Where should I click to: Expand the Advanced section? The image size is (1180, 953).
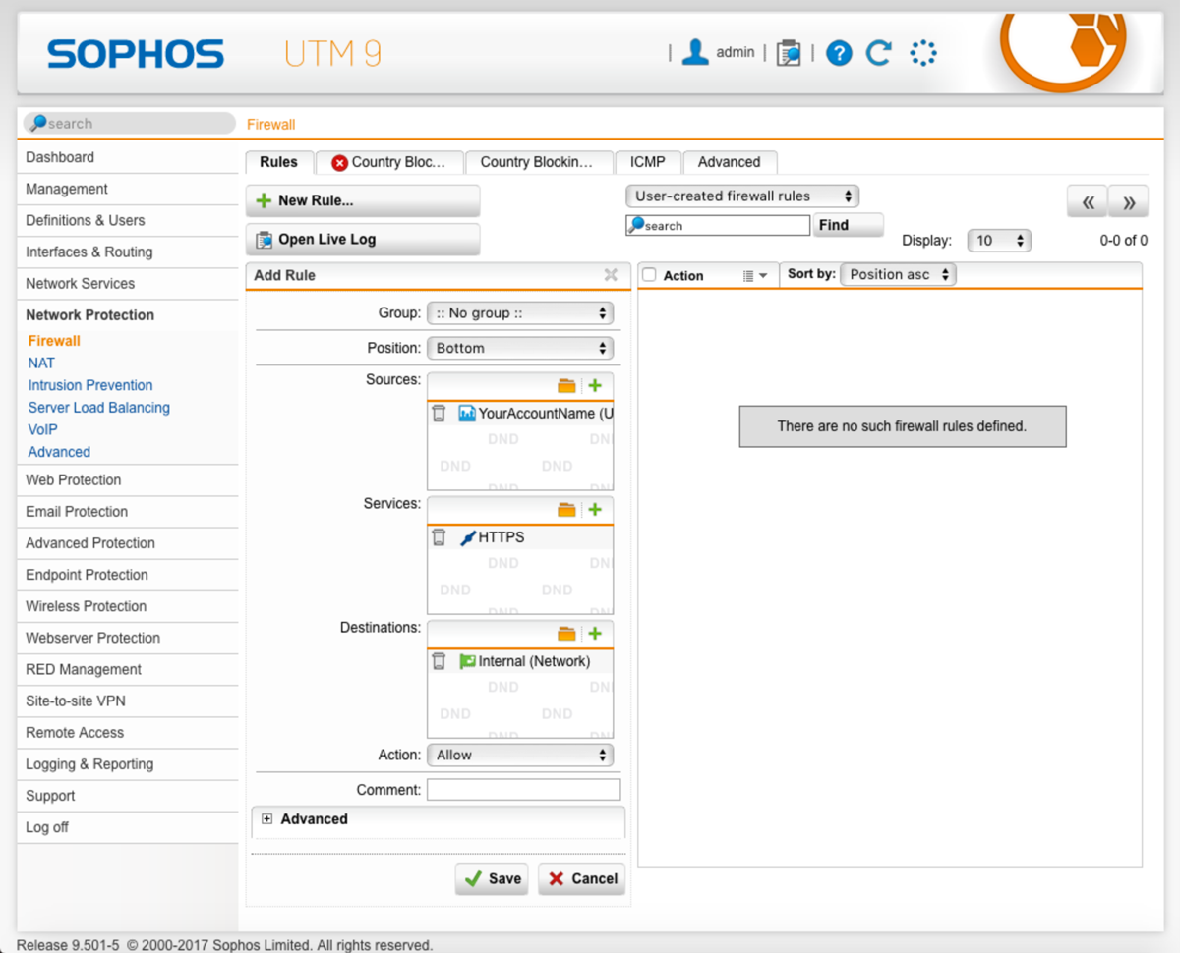click(x=267, y=818)
